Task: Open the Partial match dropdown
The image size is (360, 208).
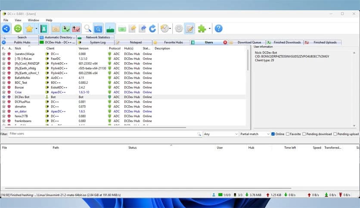Action: click(254, 134)
